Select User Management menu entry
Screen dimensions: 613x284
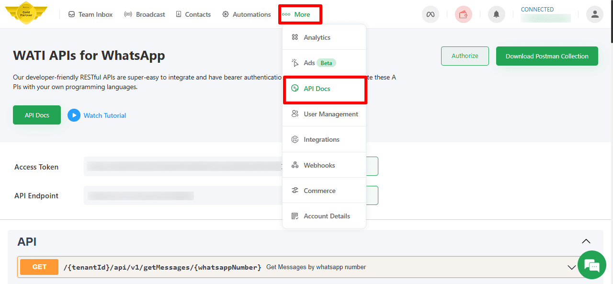pyautogui.click(x=330, y=114)
